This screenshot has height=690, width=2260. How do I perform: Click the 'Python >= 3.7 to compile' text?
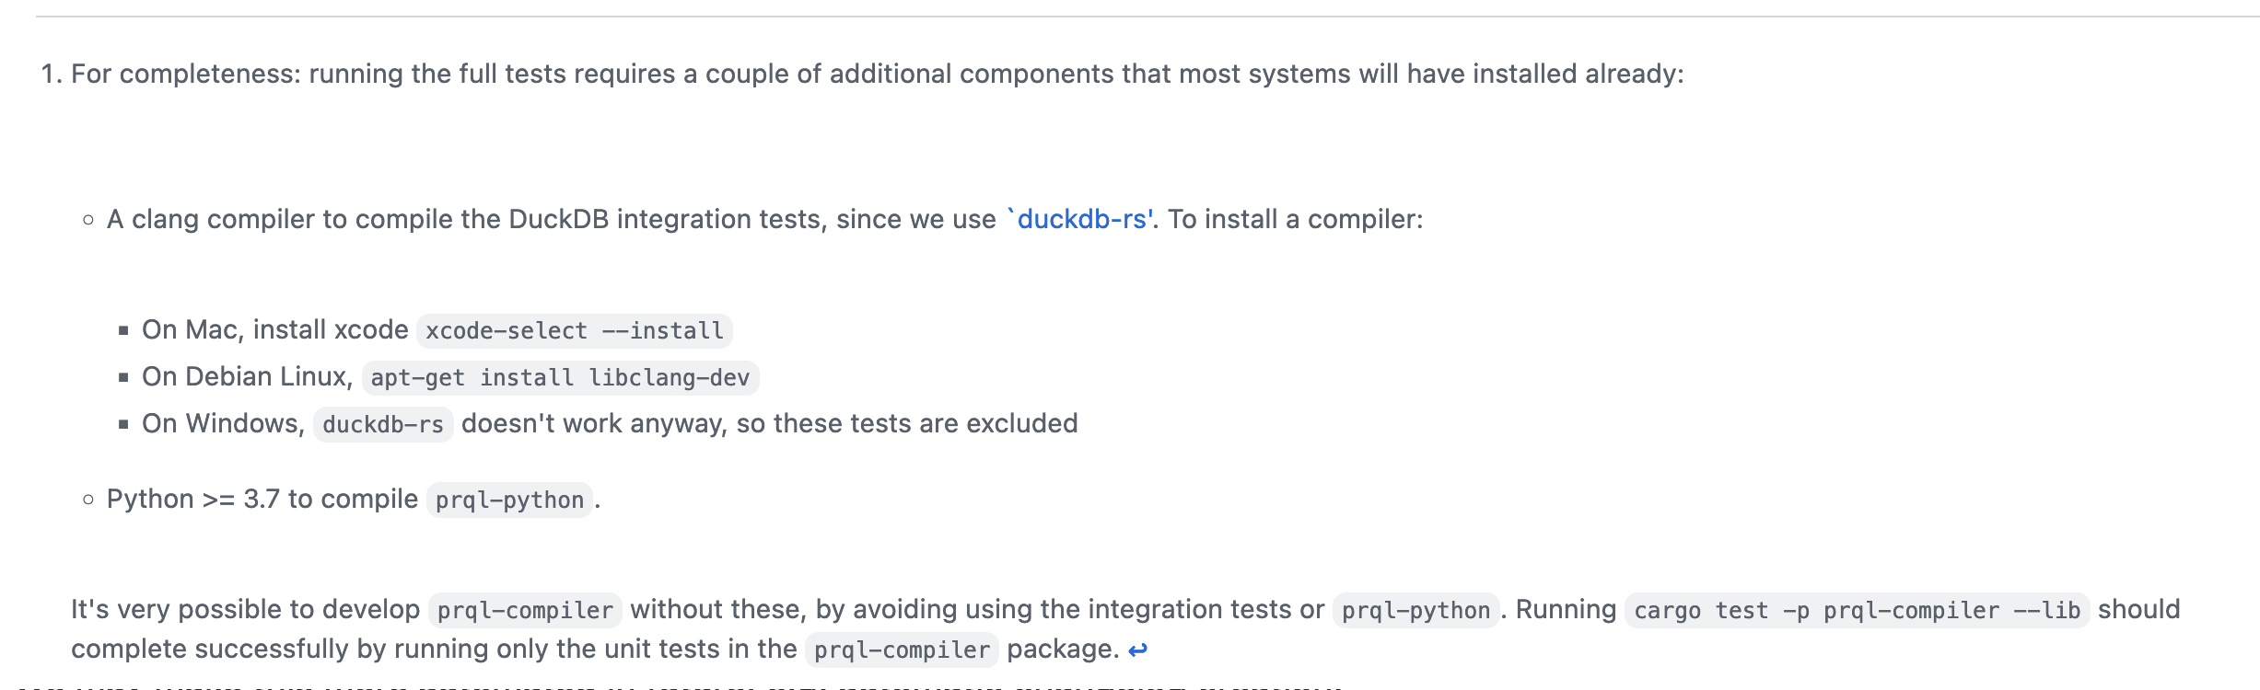click(262, 499)
